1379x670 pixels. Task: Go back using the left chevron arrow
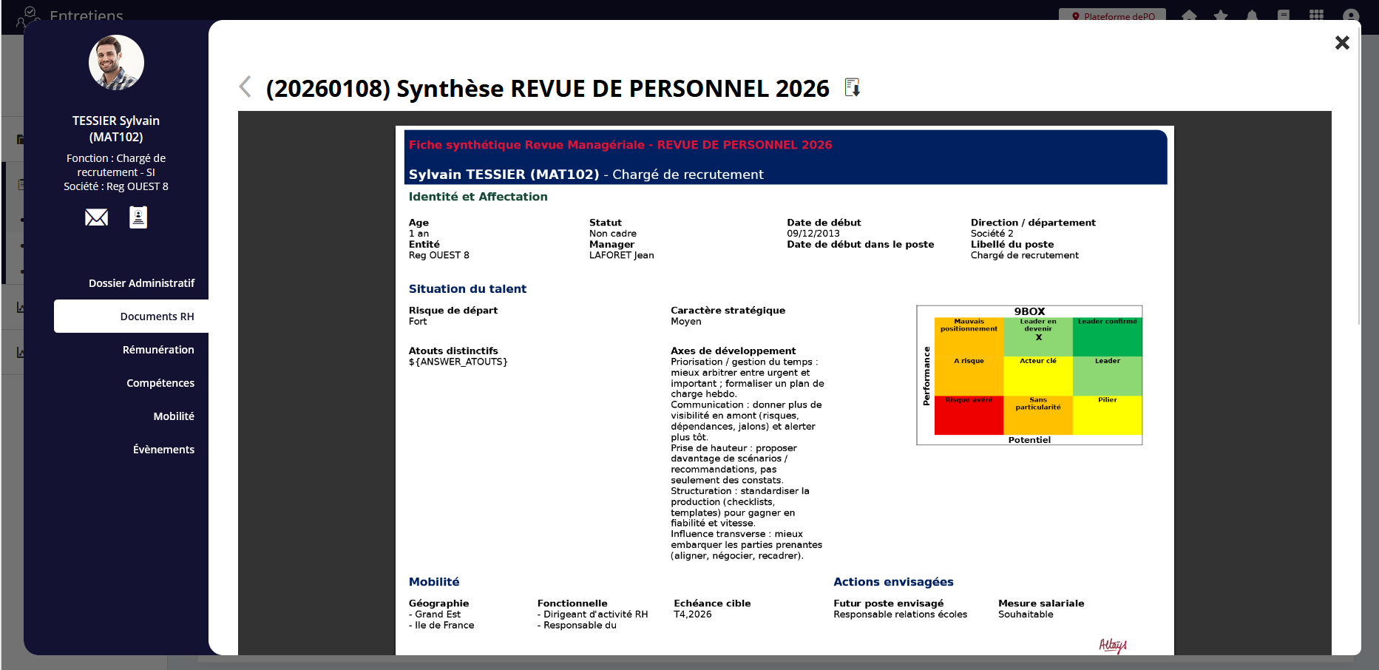click(x=245, y=87)
